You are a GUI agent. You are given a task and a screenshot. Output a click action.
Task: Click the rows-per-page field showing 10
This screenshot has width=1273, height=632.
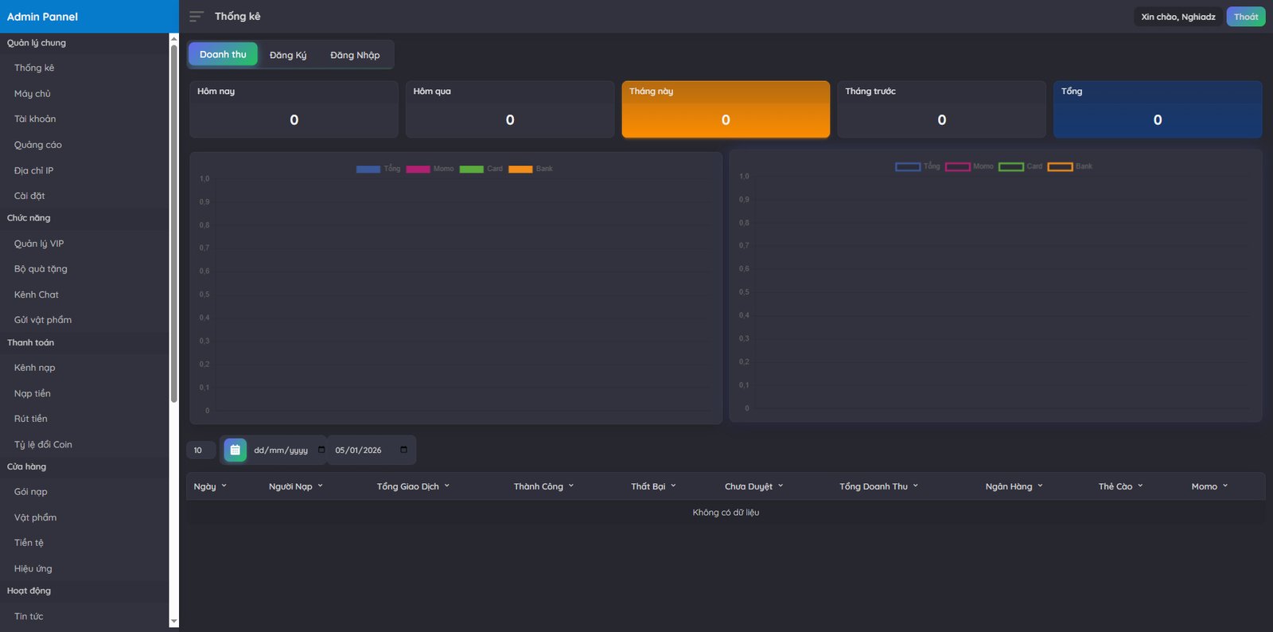click(x=200, y=451)
